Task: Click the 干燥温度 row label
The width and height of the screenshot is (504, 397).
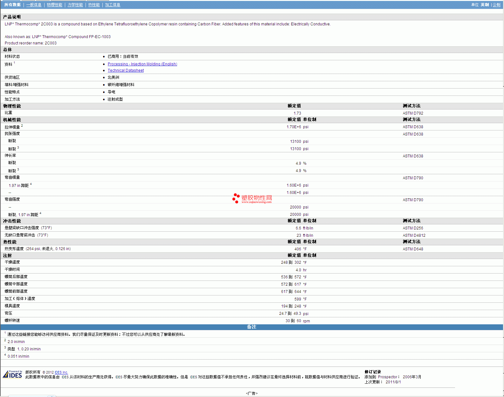Action: click(x=12, y=262)
